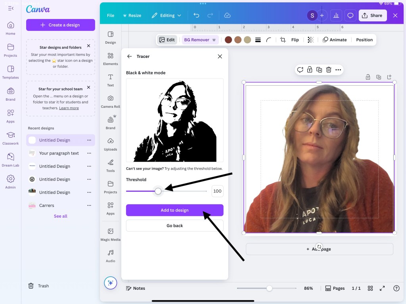Click the Go back button
The image size is (406, 304).
point(174,226)
